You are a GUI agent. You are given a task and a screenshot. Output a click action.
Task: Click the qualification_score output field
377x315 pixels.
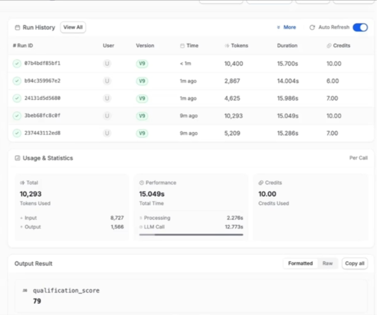66,291
